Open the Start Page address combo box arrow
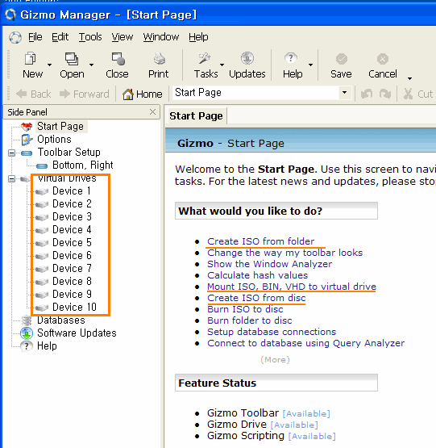The height and width of the screenshot is (448, 436). click(x=344, y=93)
